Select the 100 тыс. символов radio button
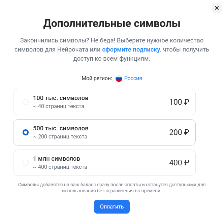 coord(26,102)
